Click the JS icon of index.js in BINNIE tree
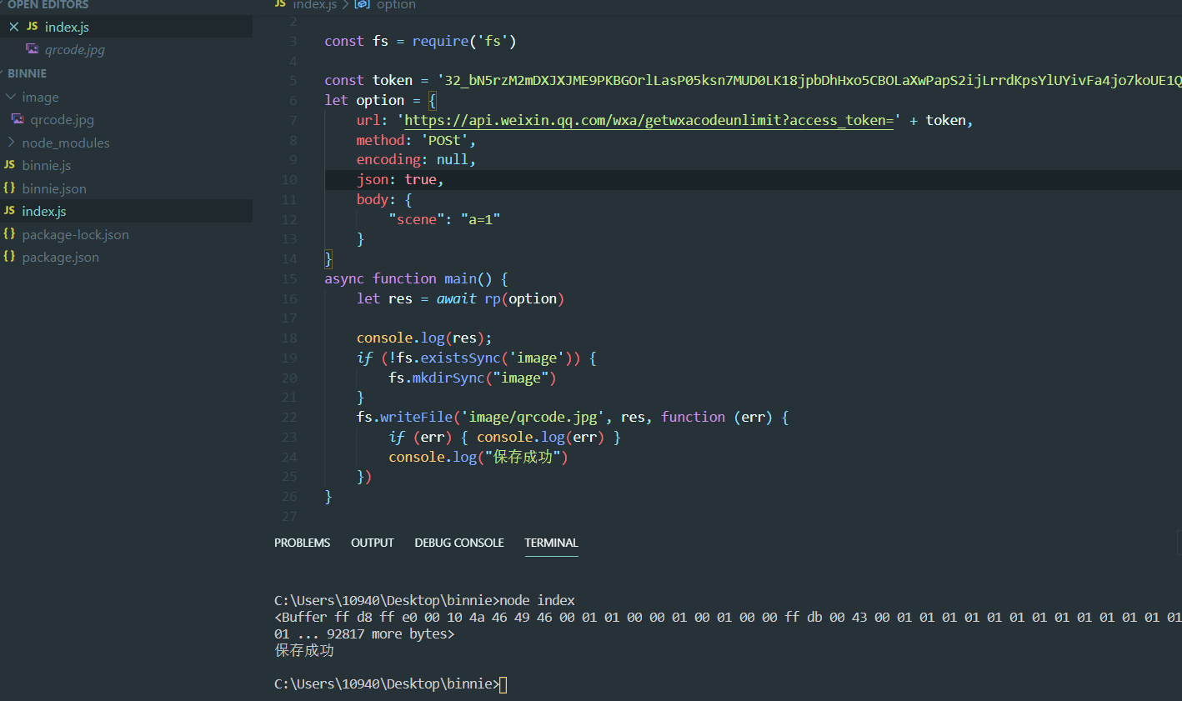This screenshot has height=701, width=1182. [x=10, y=211]
